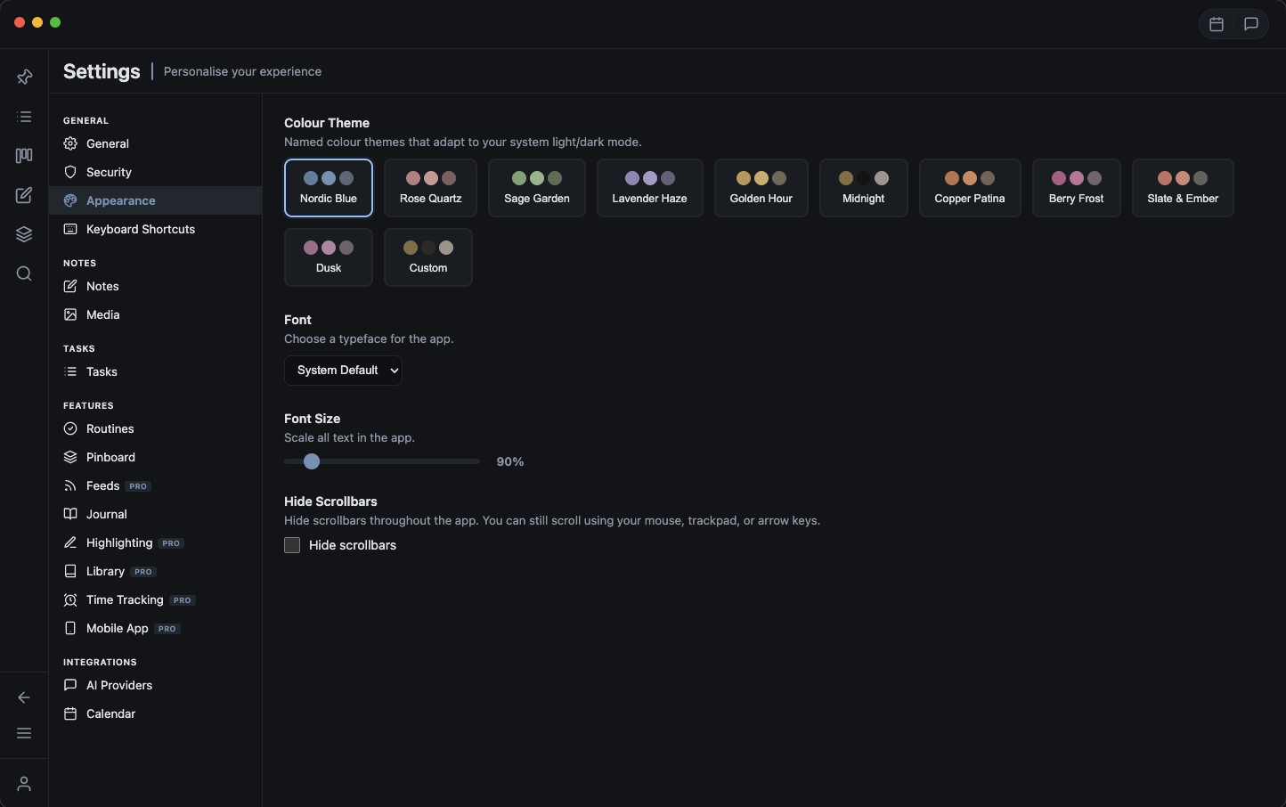Open the kanban board icon in rail

point(24,156)
